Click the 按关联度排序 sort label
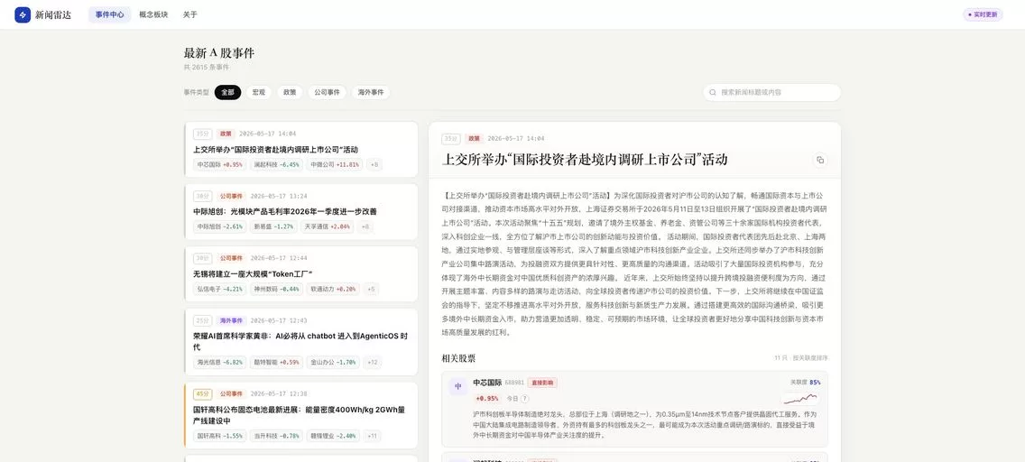This screenshot has height=462, width=1025. 810,358
